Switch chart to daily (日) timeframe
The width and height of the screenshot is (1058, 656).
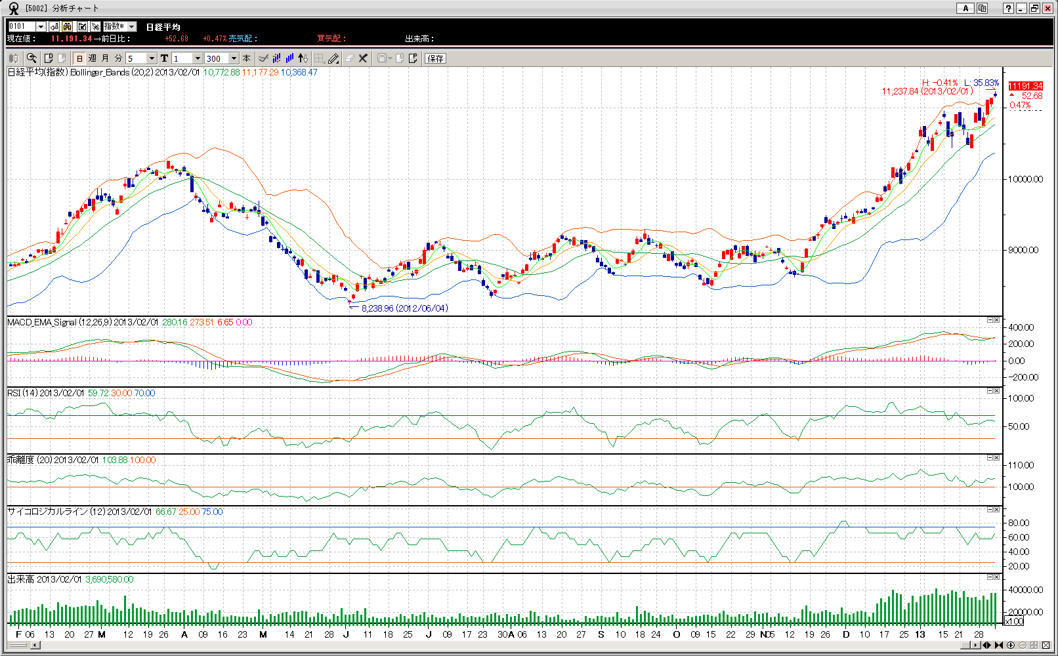79,58
